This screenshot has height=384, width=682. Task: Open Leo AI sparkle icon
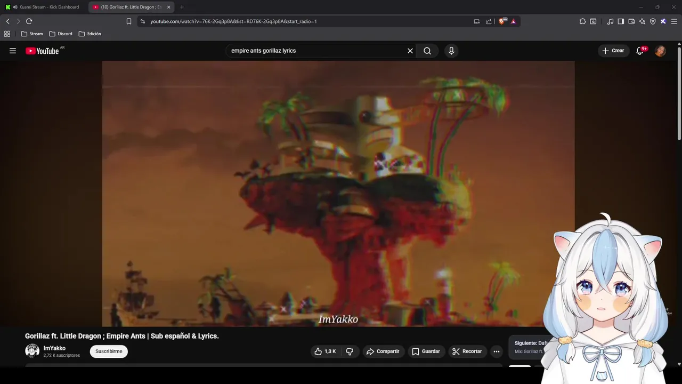642,21
